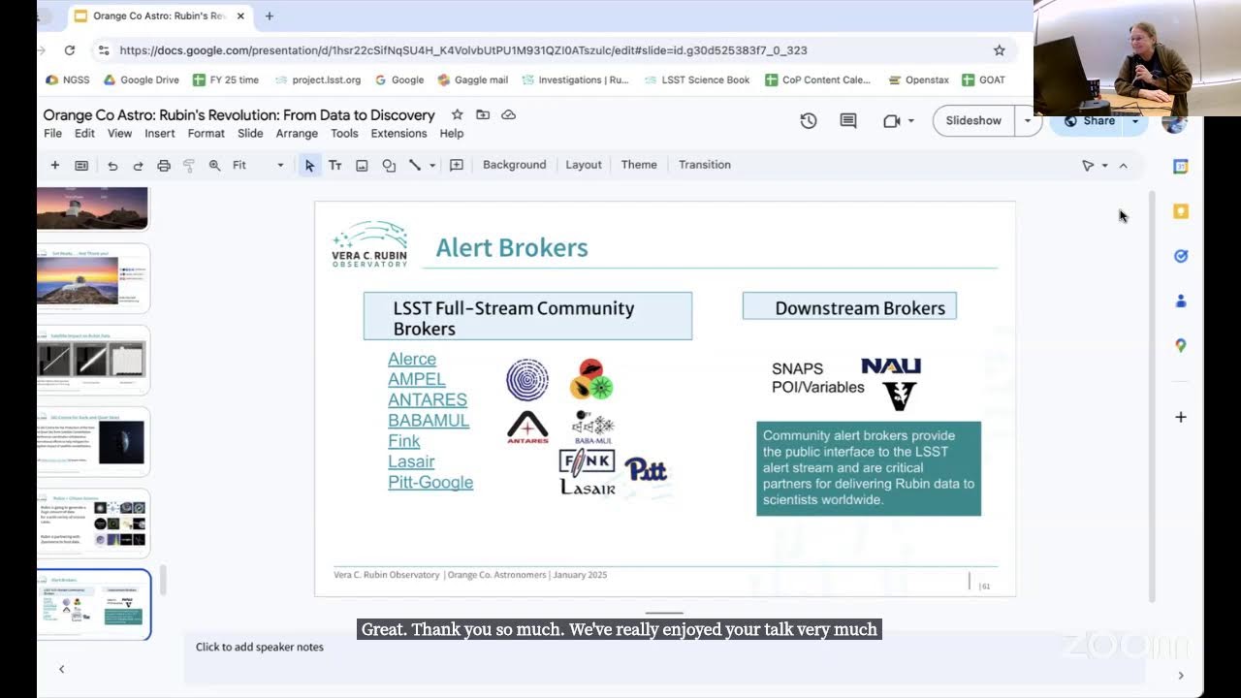Viewport: 1241px width, 698px height.
Task: Click the add comment toolbar icon
Action: [457, 166]
